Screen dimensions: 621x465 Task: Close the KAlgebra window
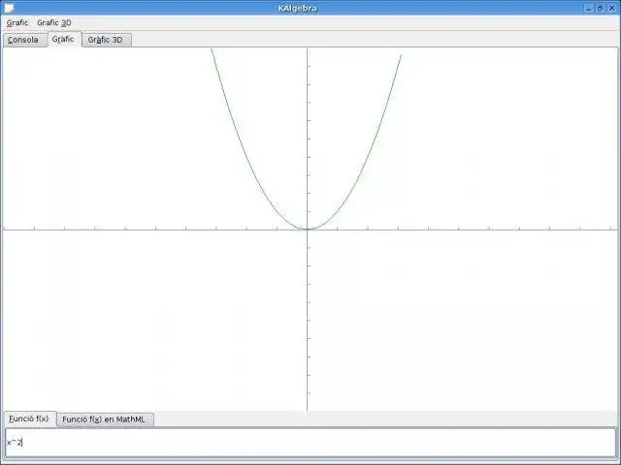[x=611, y=8]
